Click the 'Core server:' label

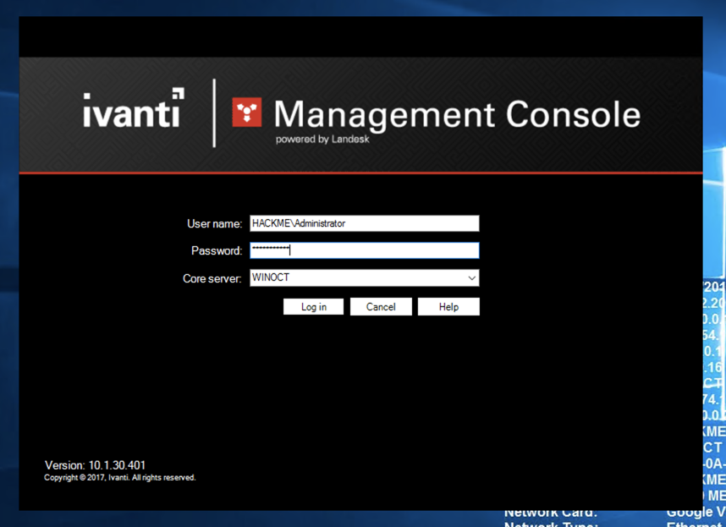[x=212, y=278]
